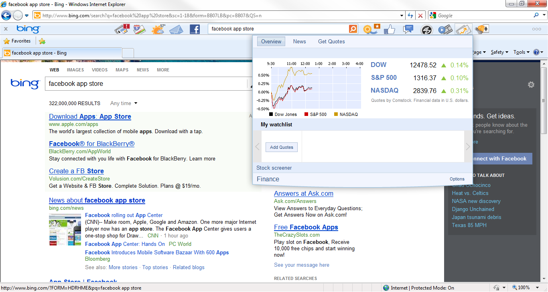This screenshot has width=548, height=292.
Task: Expand the 'Any time' filter dropdown
Action: point(124,103)
